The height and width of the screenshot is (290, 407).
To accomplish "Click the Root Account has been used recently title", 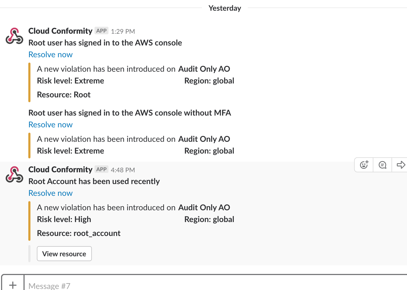I will pos(94,181).
